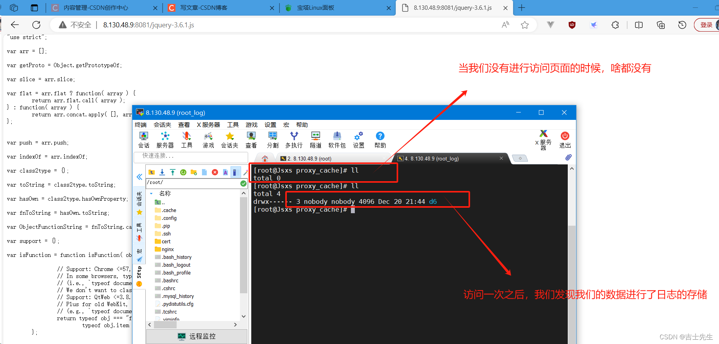
Task: Add a new terminal tab button
Action: pos(520,158)
